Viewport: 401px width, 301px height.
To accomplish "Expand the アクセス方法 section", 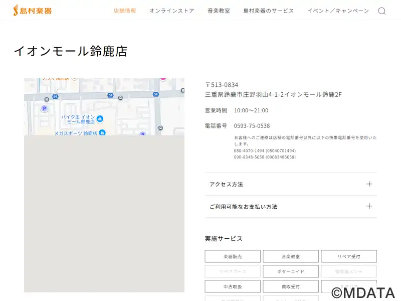I will point(291,184).
